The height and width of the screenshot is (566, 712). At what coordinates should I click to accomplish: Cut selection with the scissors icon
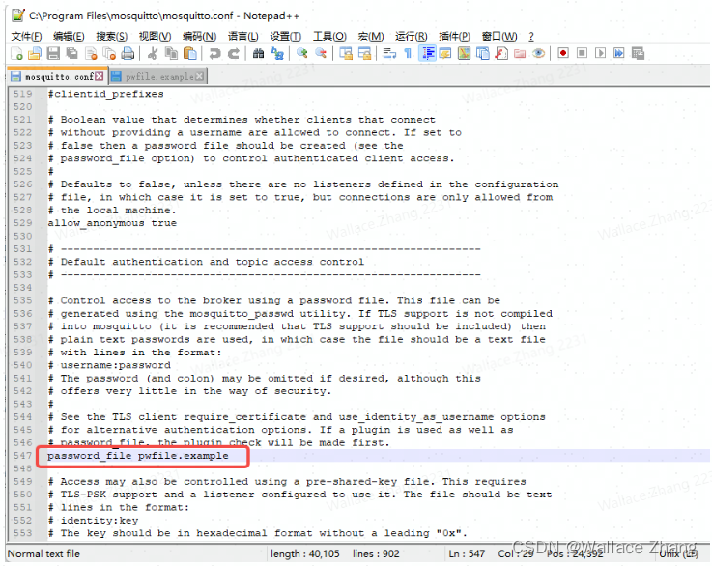pyautogui.click(x=153, y=53)
